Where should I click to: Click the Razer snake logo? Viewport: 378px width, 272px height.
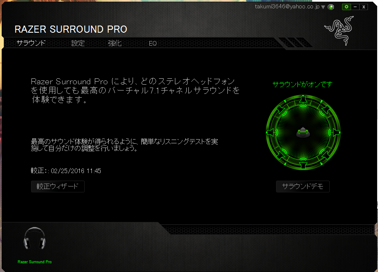tap(341, 29)
